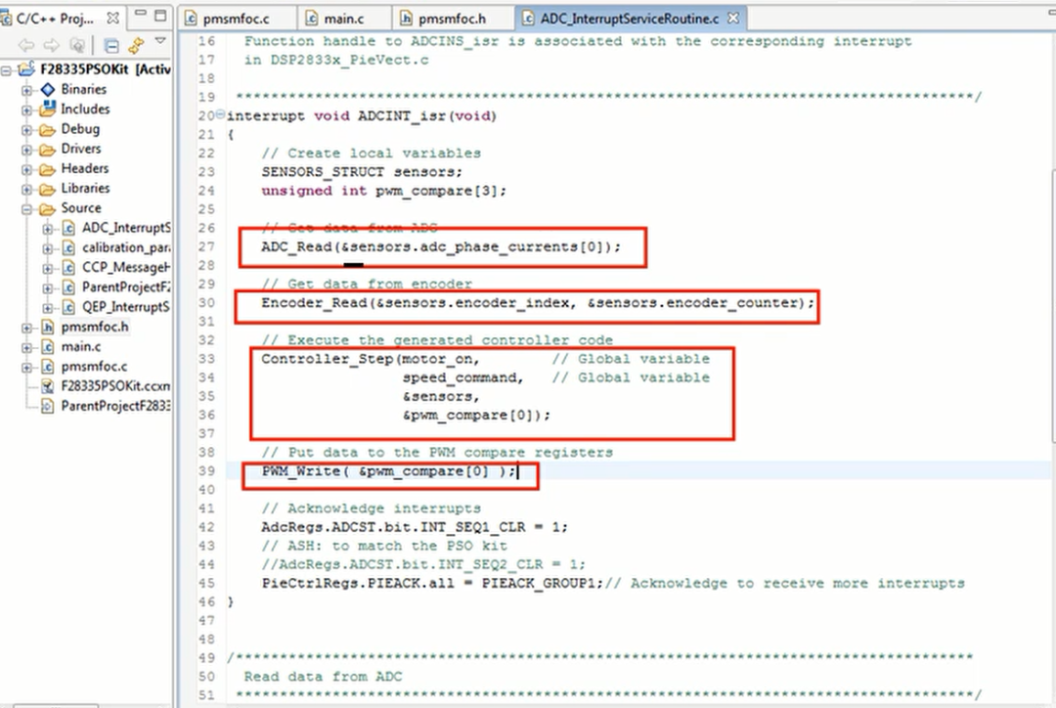Click the CCP_MessageH C file icon
Screen dimensions: 1056x708
click(68, 268)
